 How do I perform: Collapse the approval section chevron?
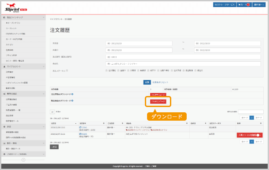44,126
